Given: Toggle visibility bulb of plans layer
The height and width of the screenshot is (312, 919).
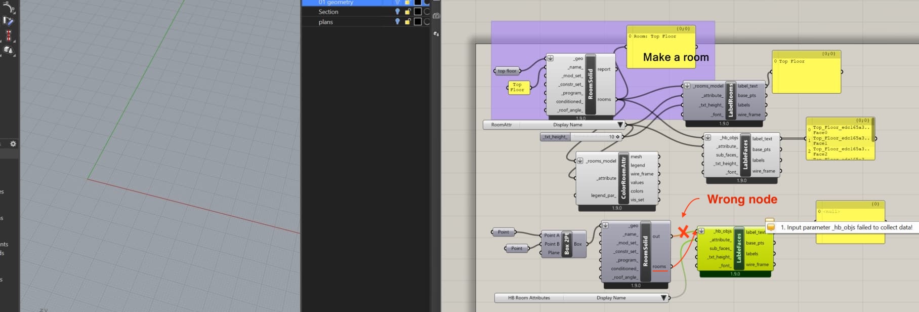Looking at the screenshot, I should pos(397,22).
